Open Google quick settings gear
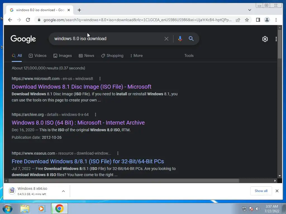This screenshot has width=286, height=214. (265, 39)
